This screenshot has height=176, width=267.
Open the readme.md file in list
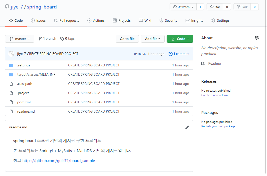coord(26,111)
